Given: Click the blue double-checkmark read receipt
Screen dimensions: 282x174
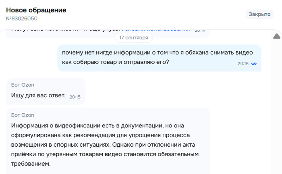Looking at the screenshot, I should point(254,63).
